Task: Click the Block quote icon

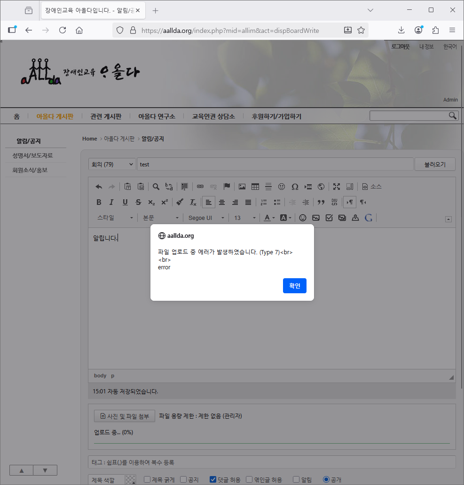Action: click(x=321, y=202)
